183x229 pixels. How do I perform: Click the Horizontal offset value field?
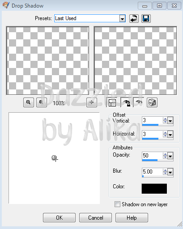[x=152, y=134]
